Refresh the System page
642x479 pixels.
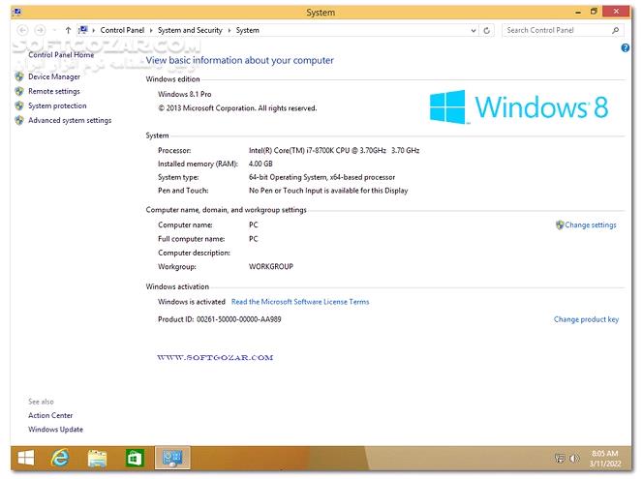486,30
